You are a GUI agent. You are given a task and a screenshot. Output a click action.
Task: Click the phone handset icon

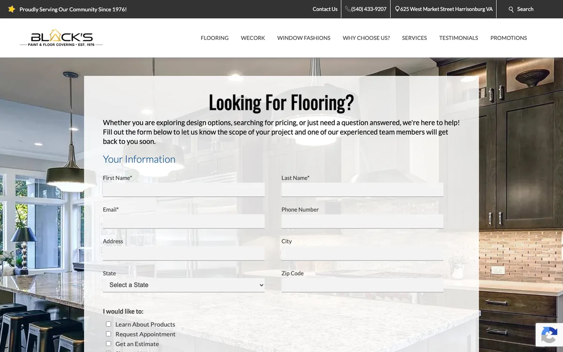[348, 9]
